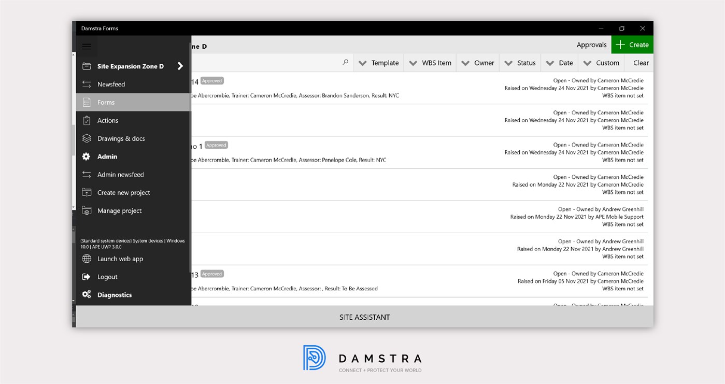Select the Actions clipboard icon
Viewport: 725px width, 384px height.
coord(87,120)
